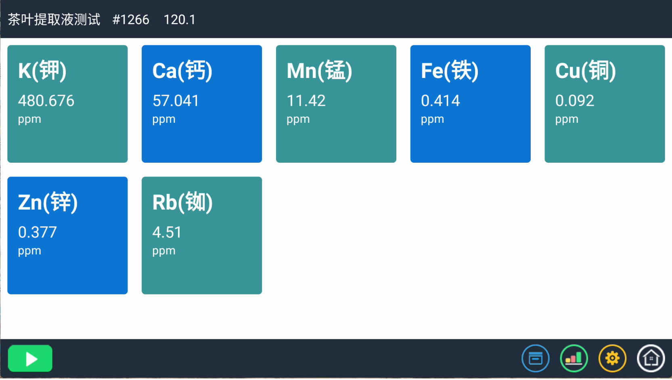Open the bar chart statistics icon
This screenshot has width=672, height=380.
click(574, 358)
